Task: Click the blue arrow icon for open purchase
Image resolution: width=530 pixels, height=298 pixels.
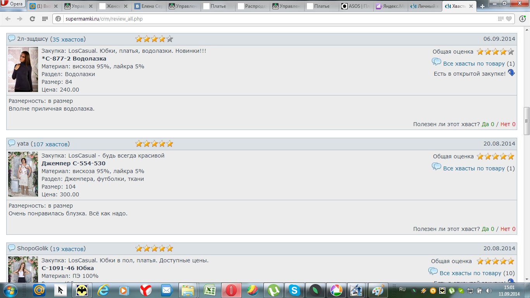Action: pyautogui.click(x=511, y=73)
